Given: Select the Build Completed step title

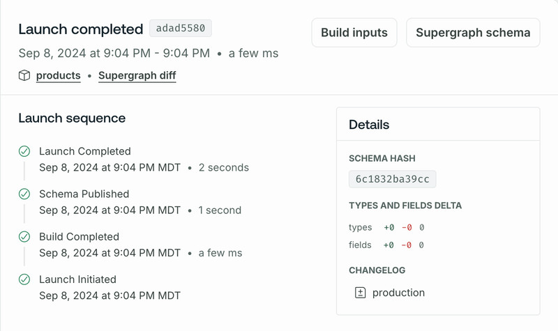Looking at the screenshot, I should (x=79, y=237).
